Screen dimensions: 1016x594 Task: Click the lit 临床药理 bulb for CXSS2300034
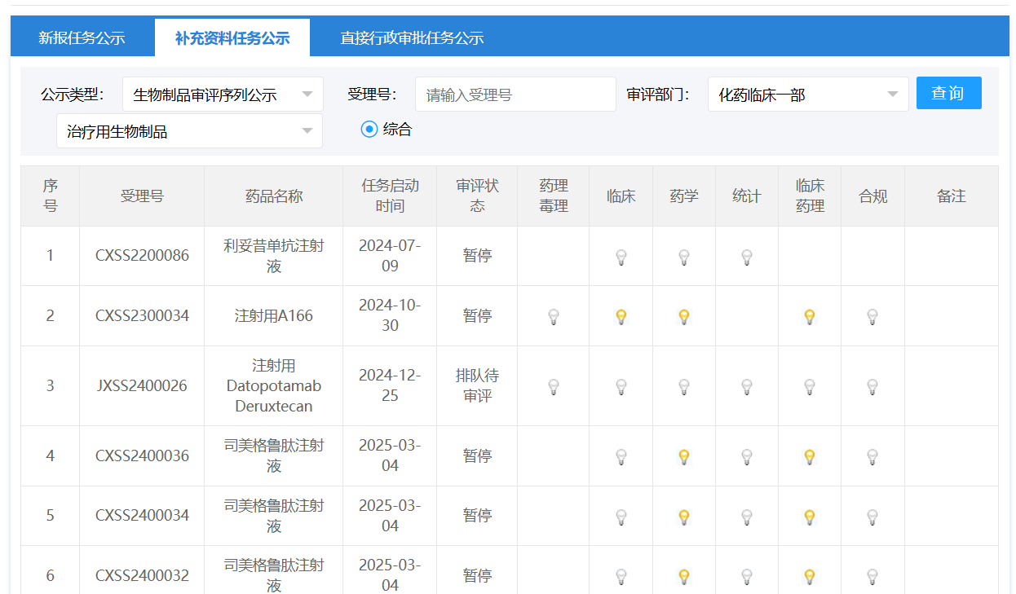point(810,317)
